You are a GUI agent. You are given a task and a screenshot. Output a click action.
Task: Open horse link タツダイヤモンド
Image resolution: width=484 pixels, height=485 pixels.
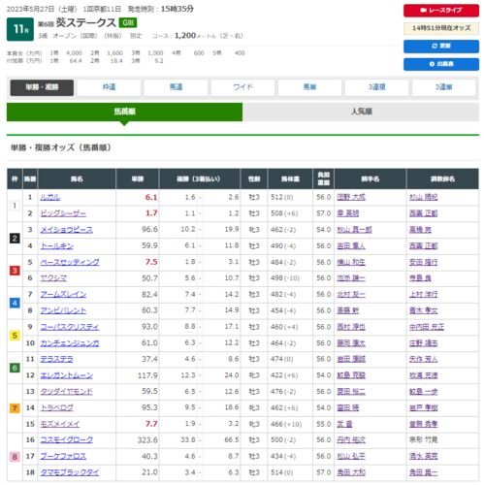tap(66, 392)
